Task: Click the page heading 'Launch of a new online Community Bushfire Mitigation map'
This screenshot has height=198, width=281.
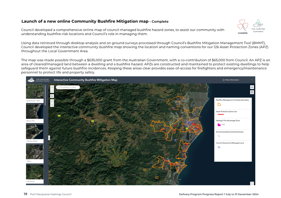Action: (x=85, y=21)
